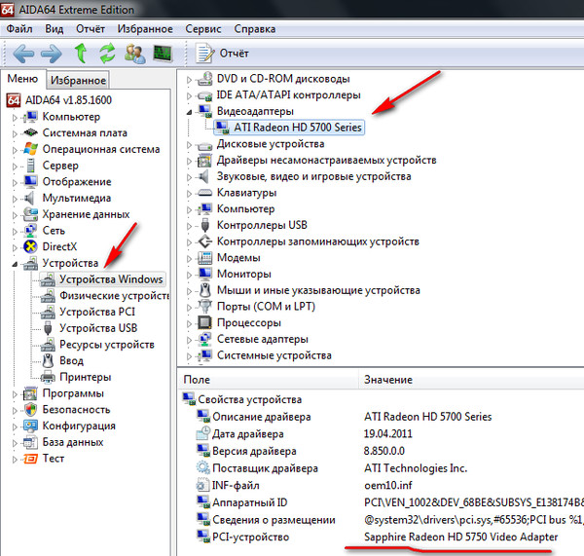Viewport: 584px width, 556px height.
Task: Select the Ввод mouse icon
Action: [x=48, y=360]
